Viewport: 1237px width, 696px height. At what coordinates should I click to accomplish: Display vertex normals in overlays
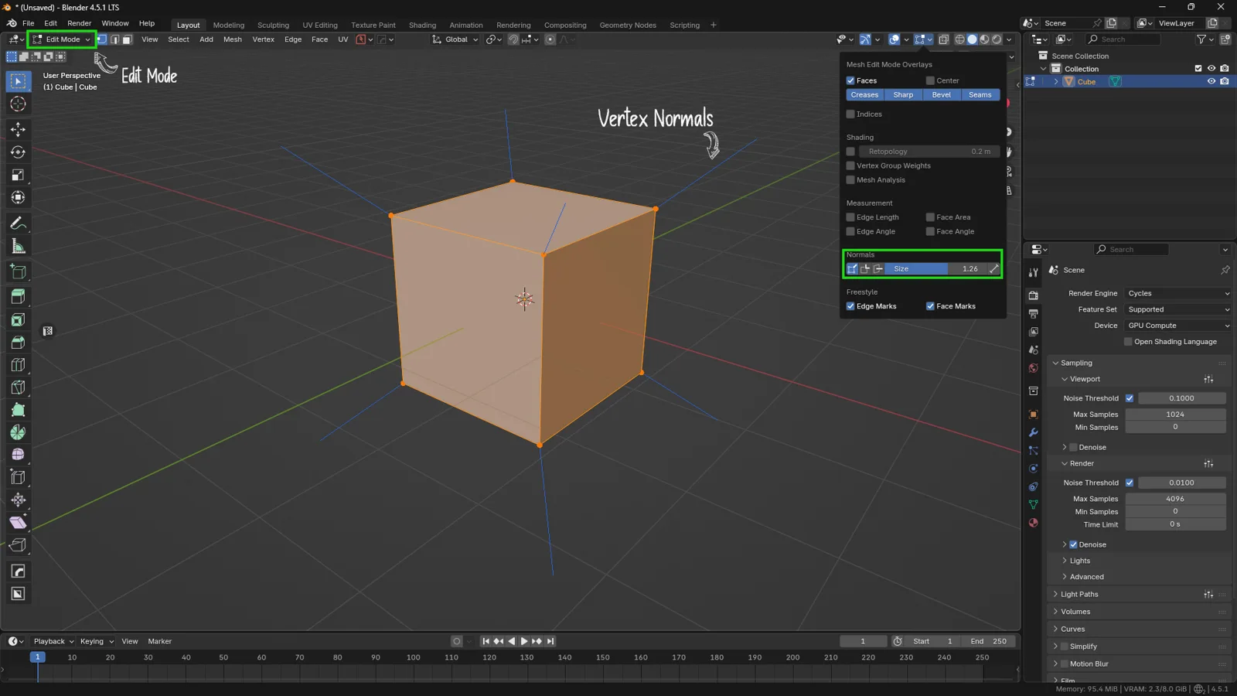(x=852, y=269)
